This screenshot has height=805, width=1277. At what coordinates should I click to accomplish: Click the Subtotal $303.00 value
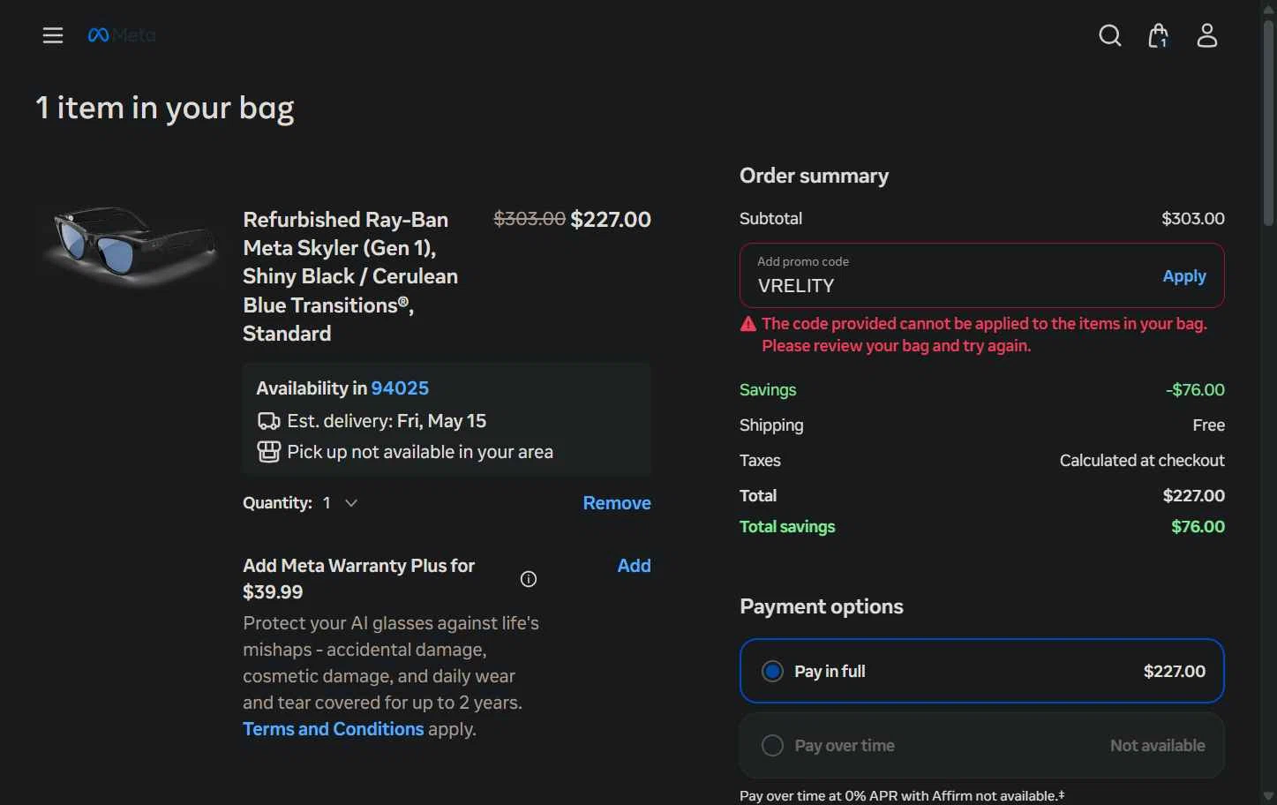point(1193,219)
